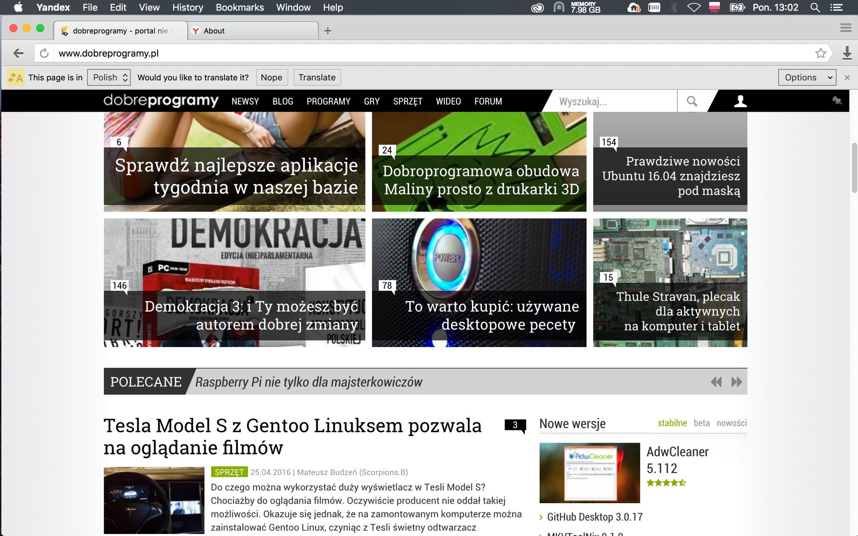858x536 pixels.
Task: Click the Nope button
Action: click(x=271, y=77)
